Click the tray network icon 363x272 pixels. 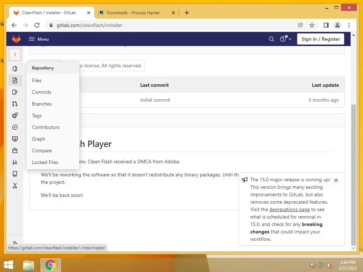click(x=321, y=265)
